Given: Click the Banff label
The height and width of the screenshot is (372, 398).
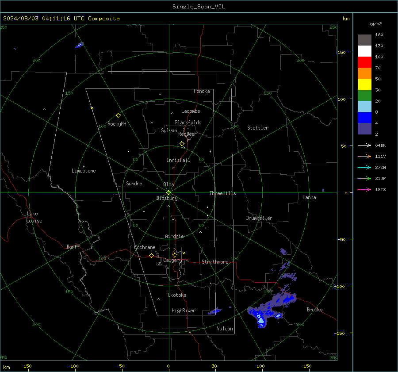Looking at the screenshot, I should [x=73, y=246].
